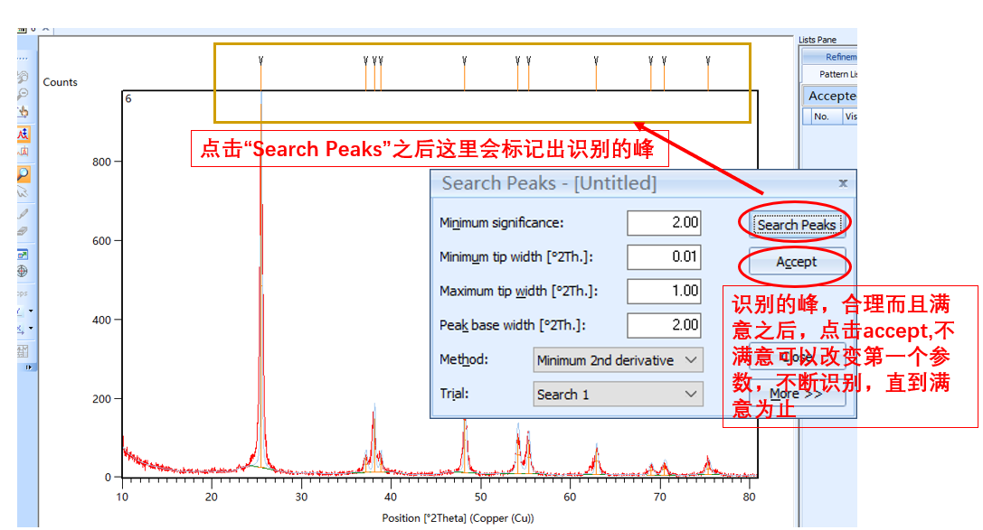Open the Method dropdown showing Minimum 2nd derivative

click(x=618, y=359)
